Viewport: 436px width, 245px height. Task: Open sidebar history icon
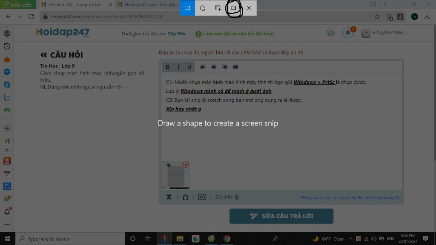pyautogui.click(x=7, y=46)
